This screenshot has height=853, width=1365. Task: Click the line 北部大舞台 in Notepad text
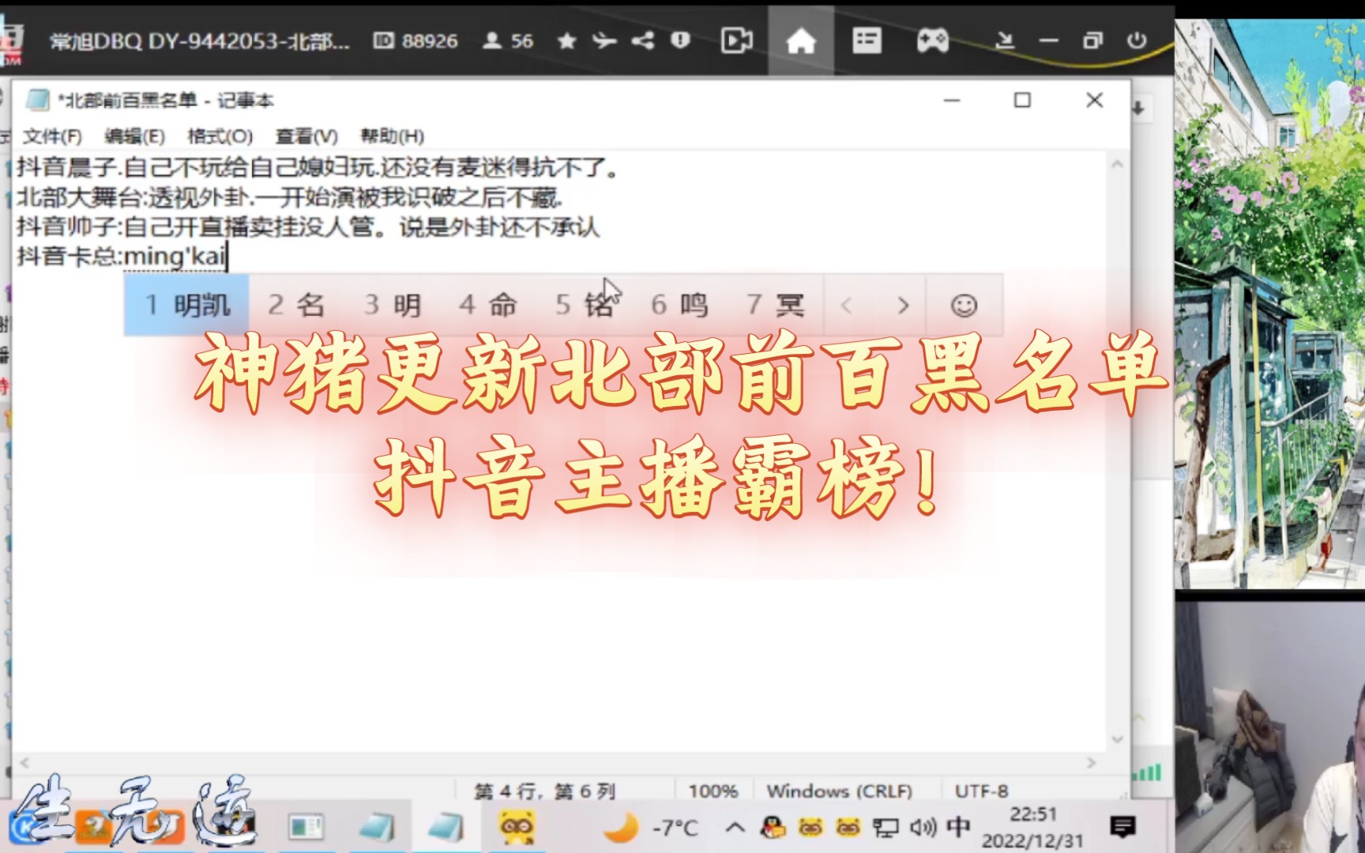[289, 197]
